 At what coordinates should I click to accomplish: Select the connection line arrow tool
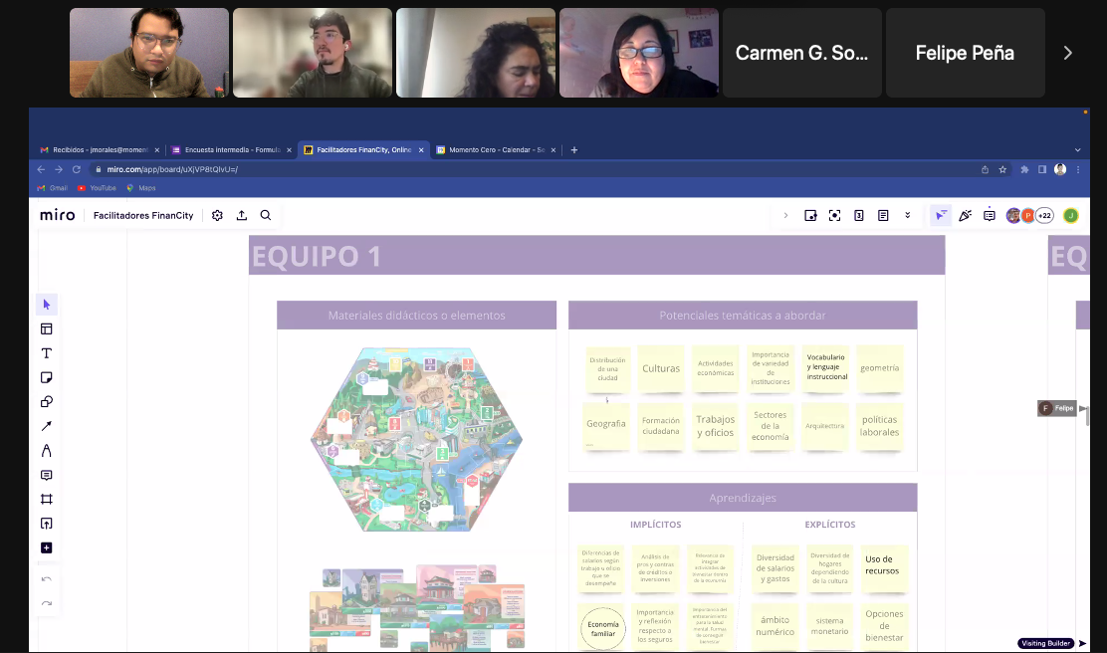click(47, 426)
